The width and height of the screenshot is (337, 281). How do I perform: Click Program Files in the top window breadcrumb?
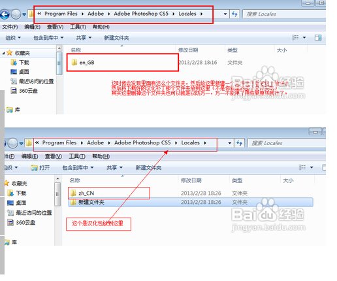pyautogui.click(x=61, y=14)
